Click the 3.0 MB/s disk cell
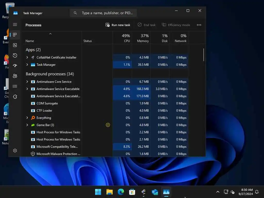The height and width of the screenshot is (198, 264). 160,89
